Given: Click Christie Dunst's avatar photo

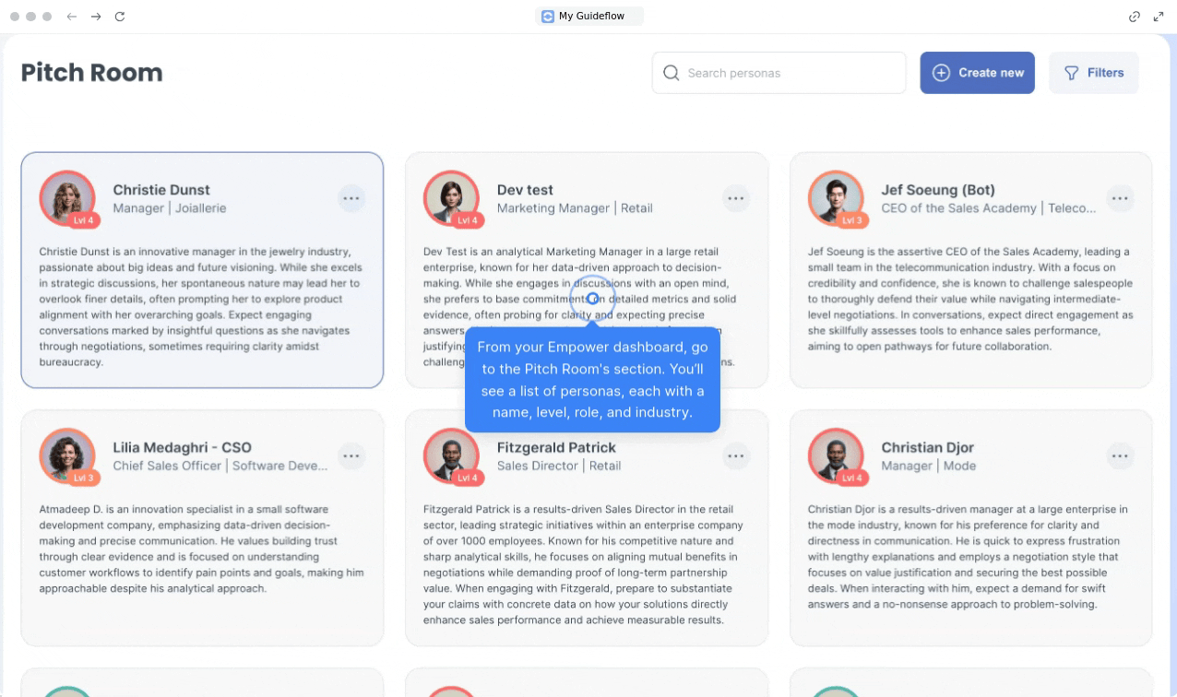Looking at the screenshot, I should pyautogui.click(x=67, y=197).
